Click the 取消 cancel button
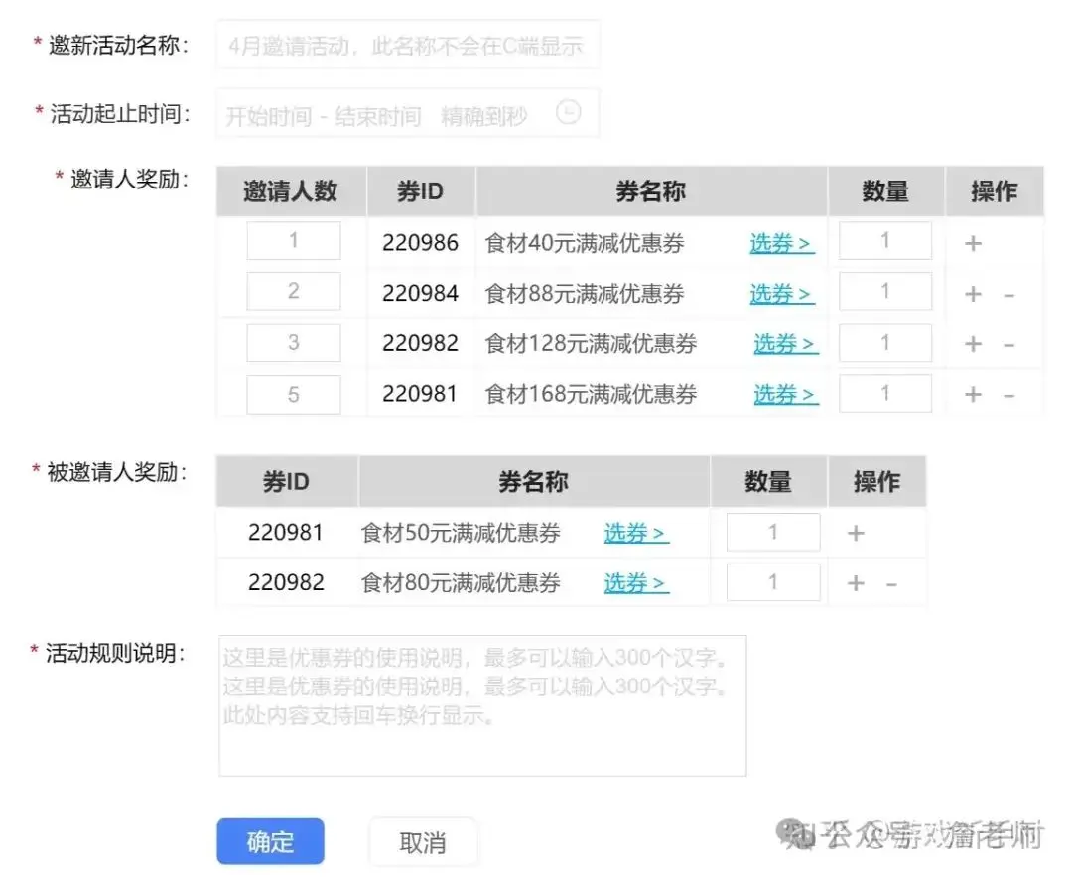This screenshot has height=878, width=1072. (x=424, y=840)
